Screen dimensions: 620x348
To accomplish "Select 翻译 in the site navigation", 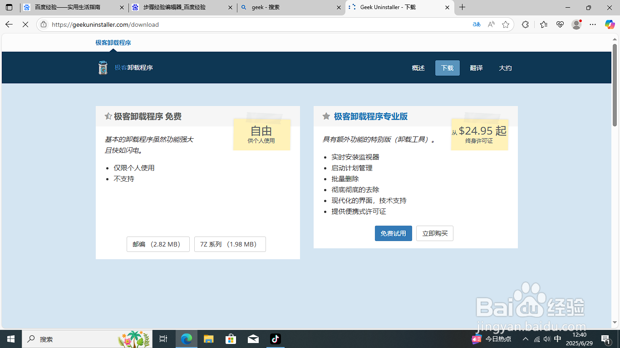I will pos(476,68).
